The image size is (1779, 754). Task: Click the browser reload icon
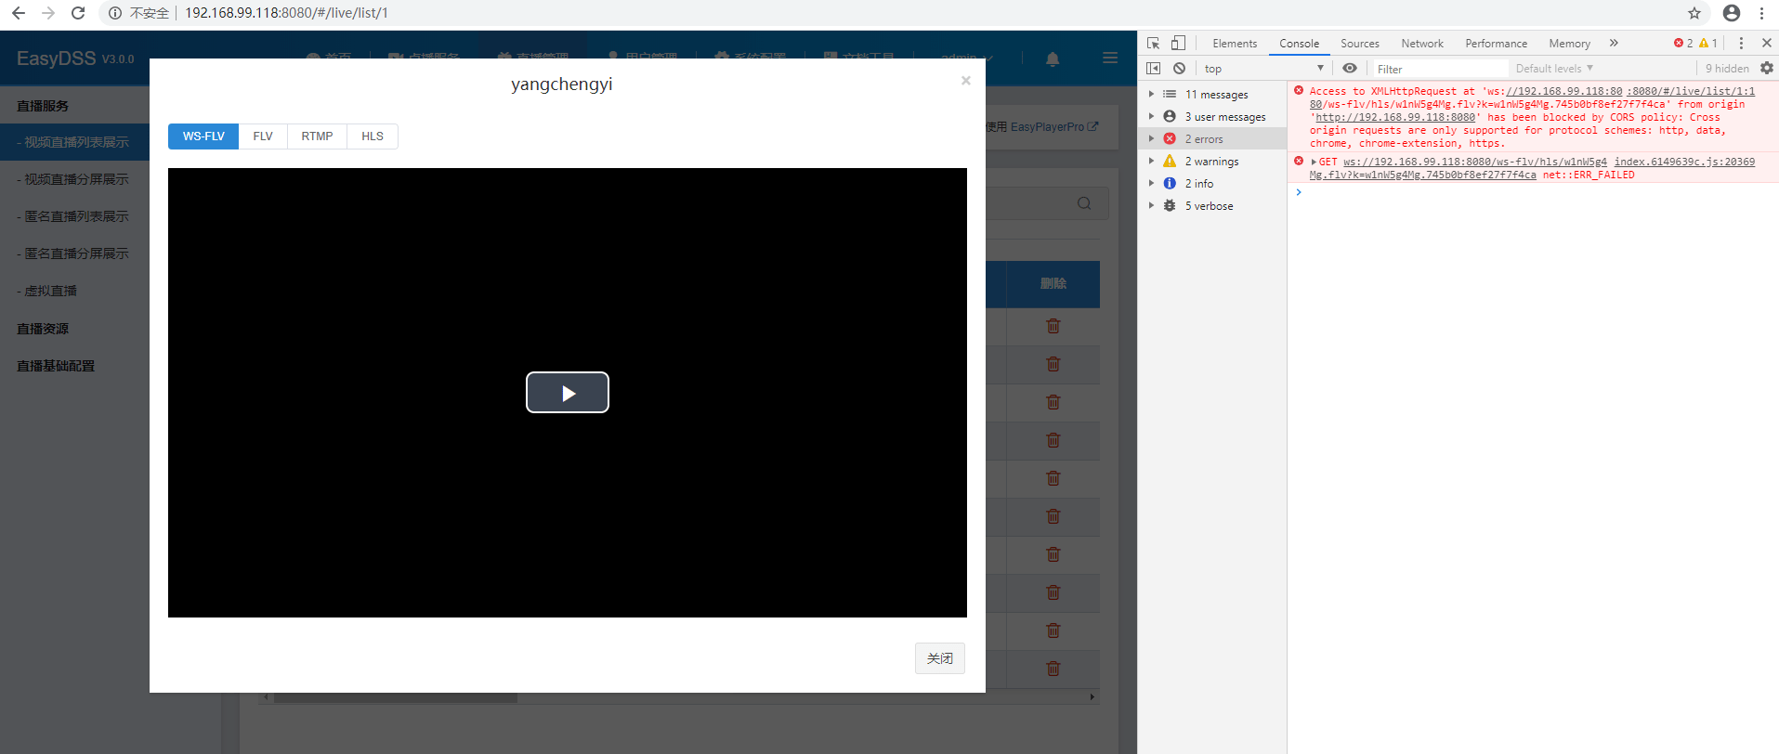(x=78, y=13)
